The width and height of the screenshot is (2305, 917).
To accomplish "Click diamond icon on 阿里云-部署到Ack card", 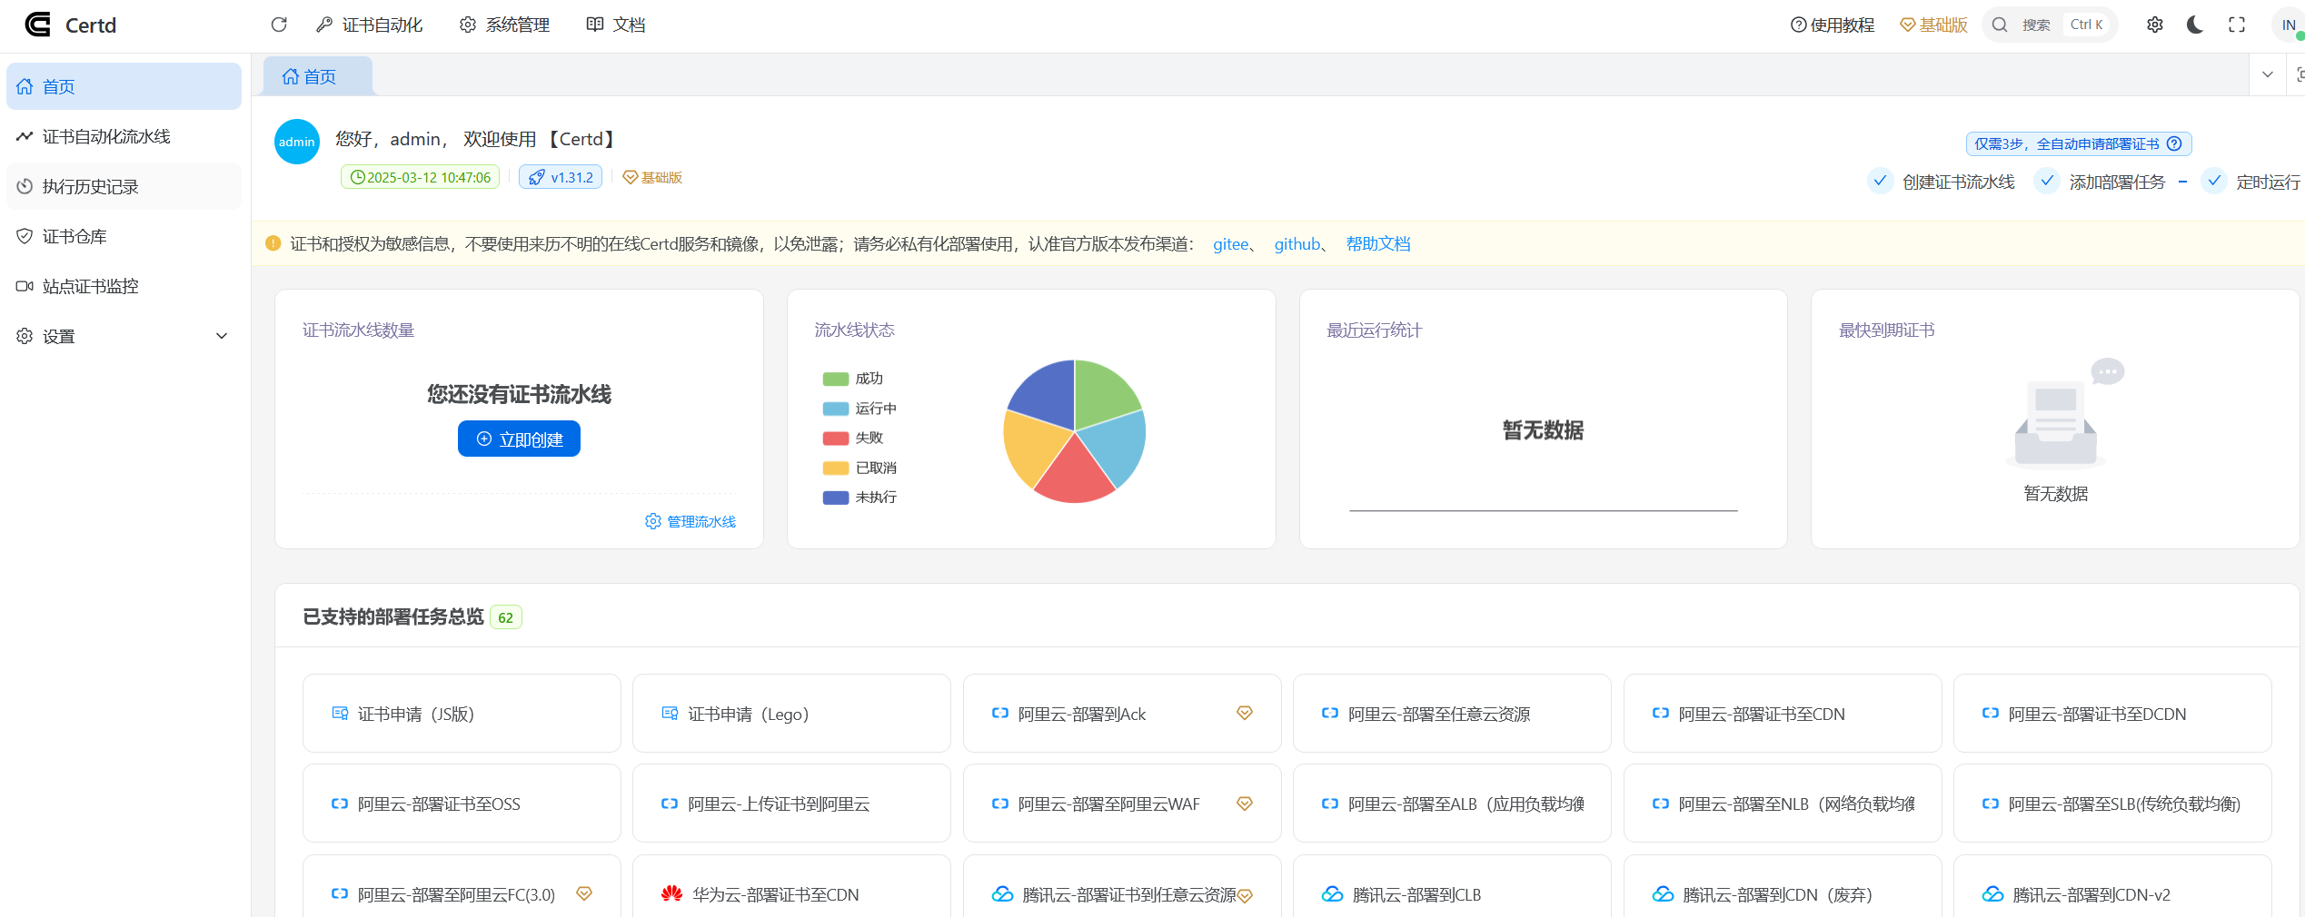I will (x=1245, y=714).
